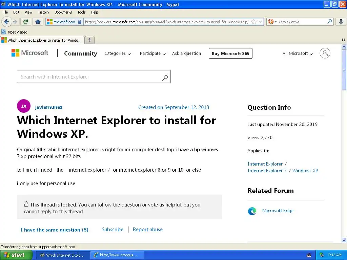This screenshot has height=260, width=347.
Task: Open the Windows Start button
Action: [16, 255]
